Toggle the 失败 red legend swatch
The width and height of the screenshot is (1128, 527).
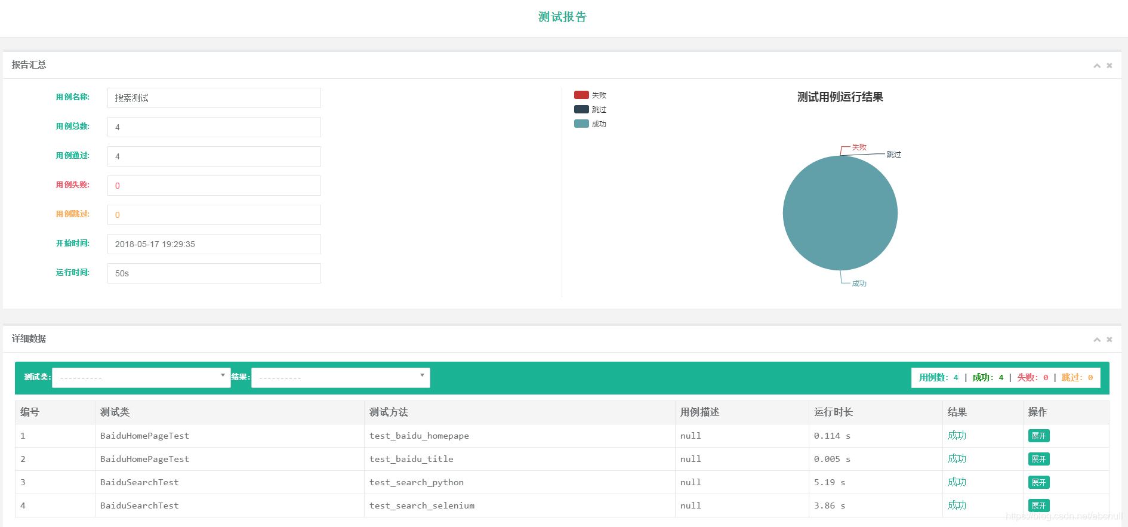point(581,95)
